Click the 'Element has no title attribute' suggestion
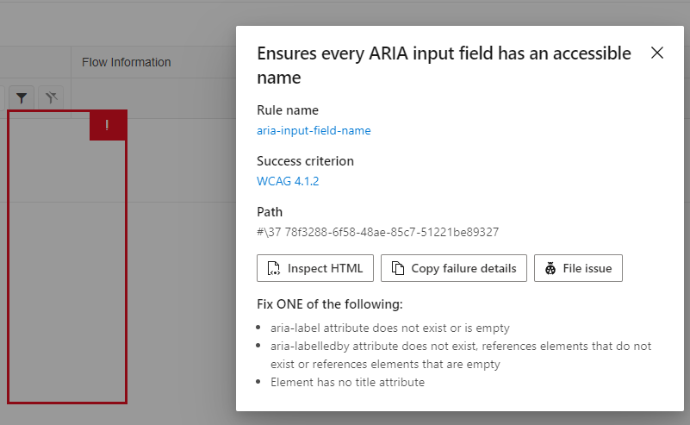 (348, 382)
